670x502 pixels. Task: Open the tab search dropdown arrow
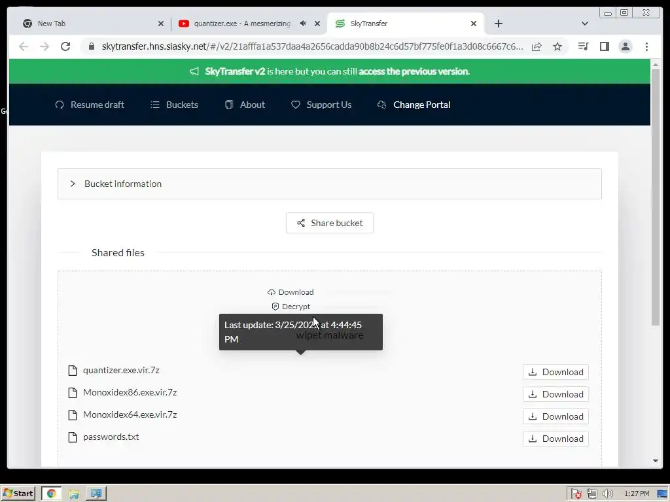[584, 24]
